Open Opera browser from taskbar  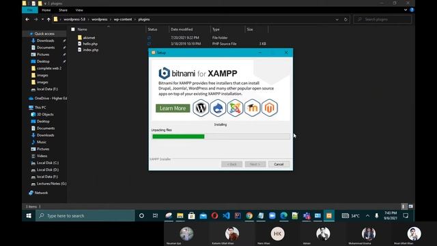click(x=214, y=216)
